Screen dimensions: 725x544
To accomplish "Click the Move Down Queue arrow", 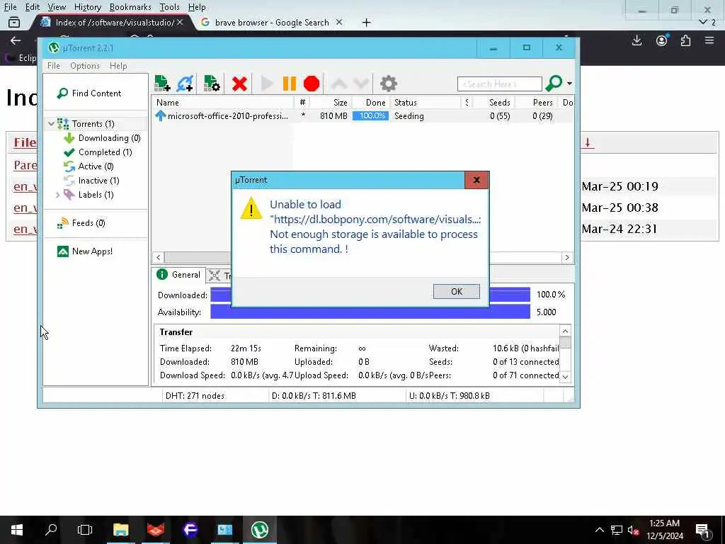I will pyautogui.click(x=361, y=84).
